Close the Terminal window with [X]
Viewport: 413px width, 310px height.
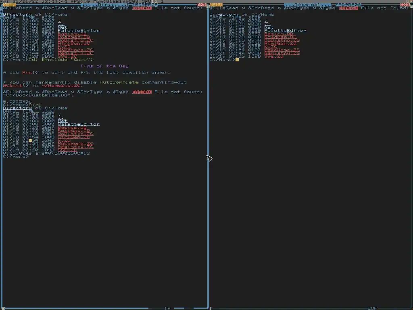[x=405, y=5]
